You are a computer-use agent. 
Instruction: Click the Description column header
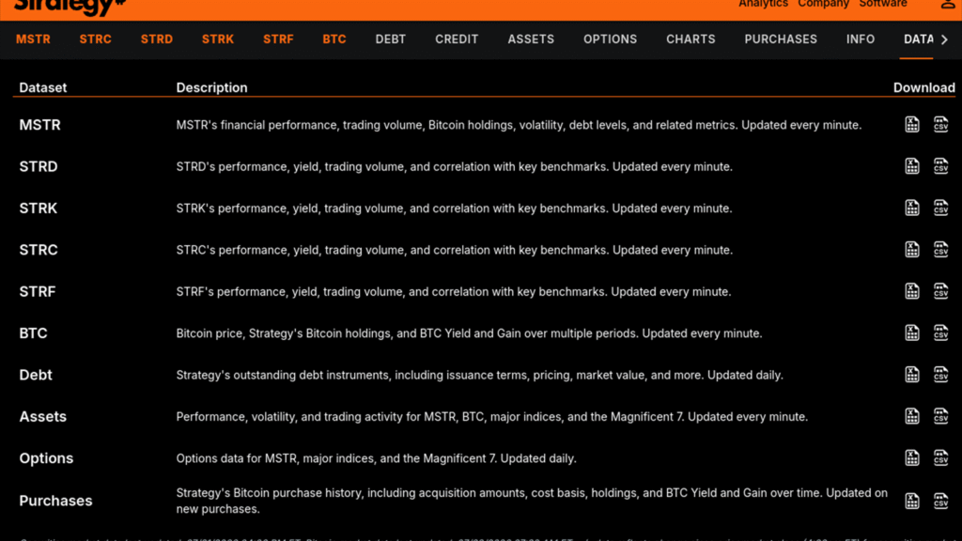[x=211, y=87]
